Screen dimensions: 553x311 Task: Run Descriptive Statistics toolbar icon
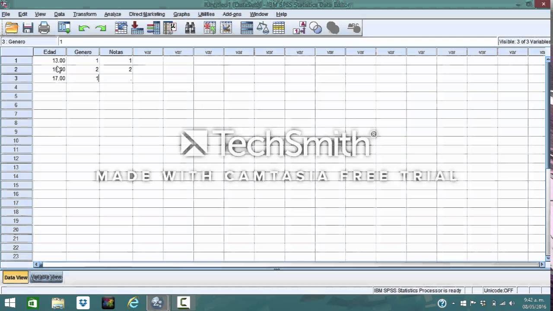tap(170, 28)
